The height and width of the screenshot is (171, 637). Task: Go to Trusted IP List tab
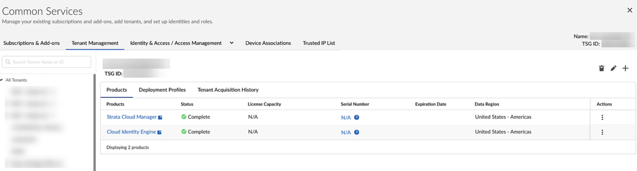point(319,43)
